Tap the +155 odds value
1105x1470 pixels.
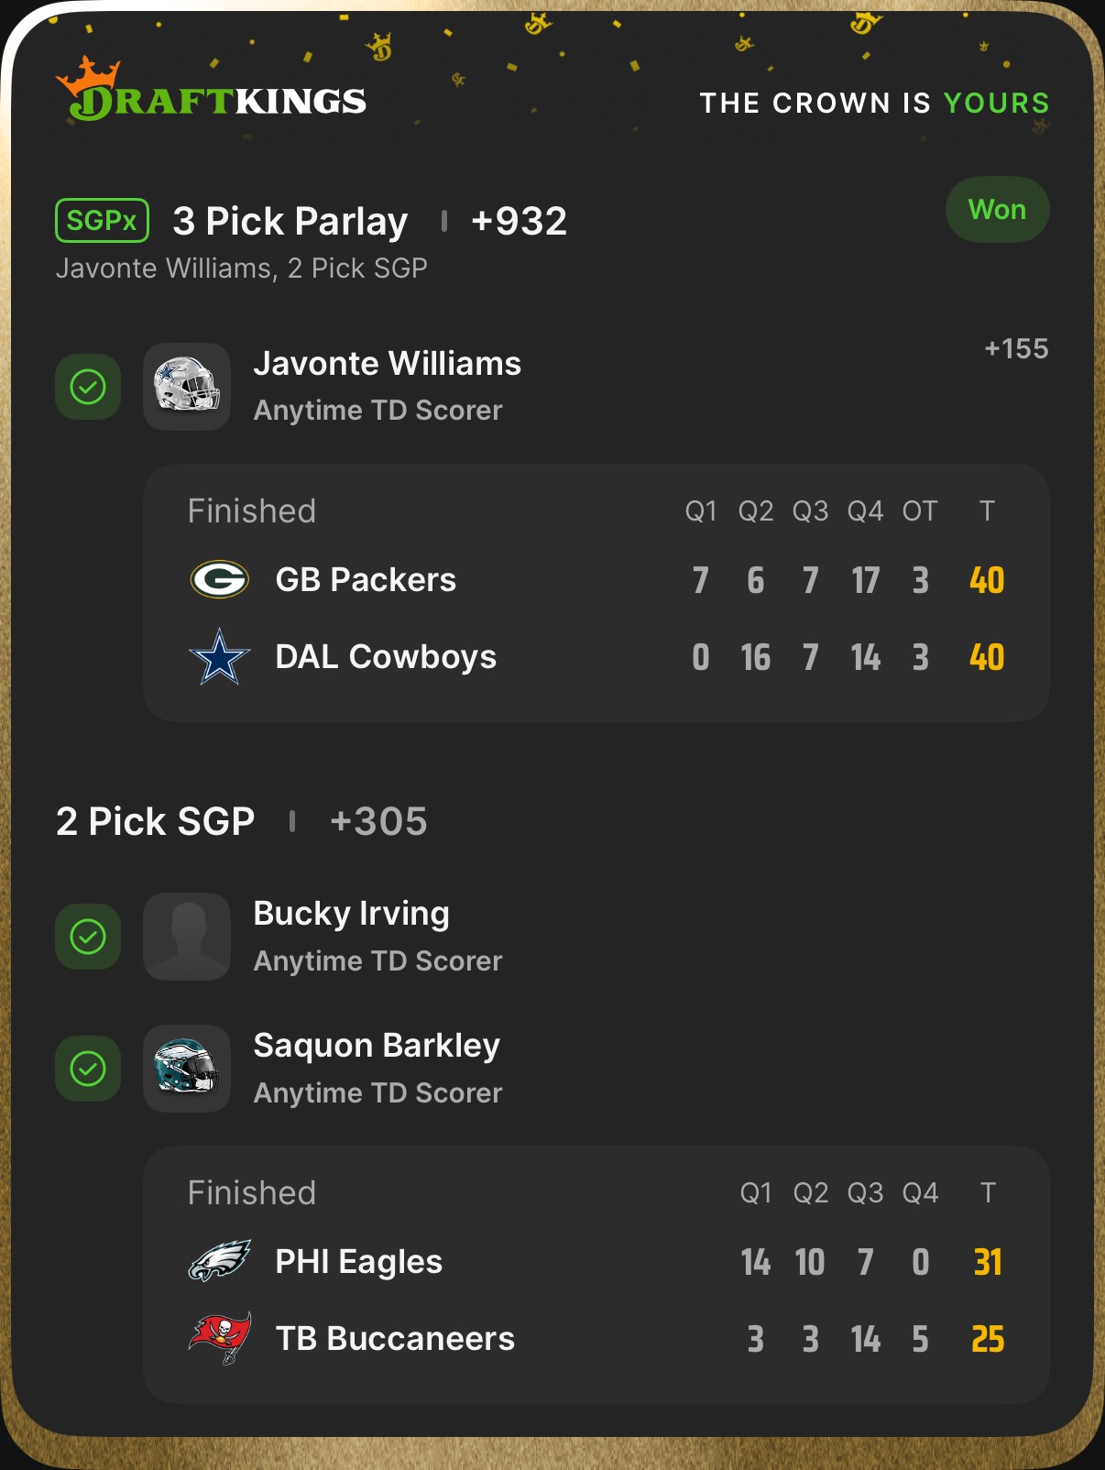click(1015, 349)
